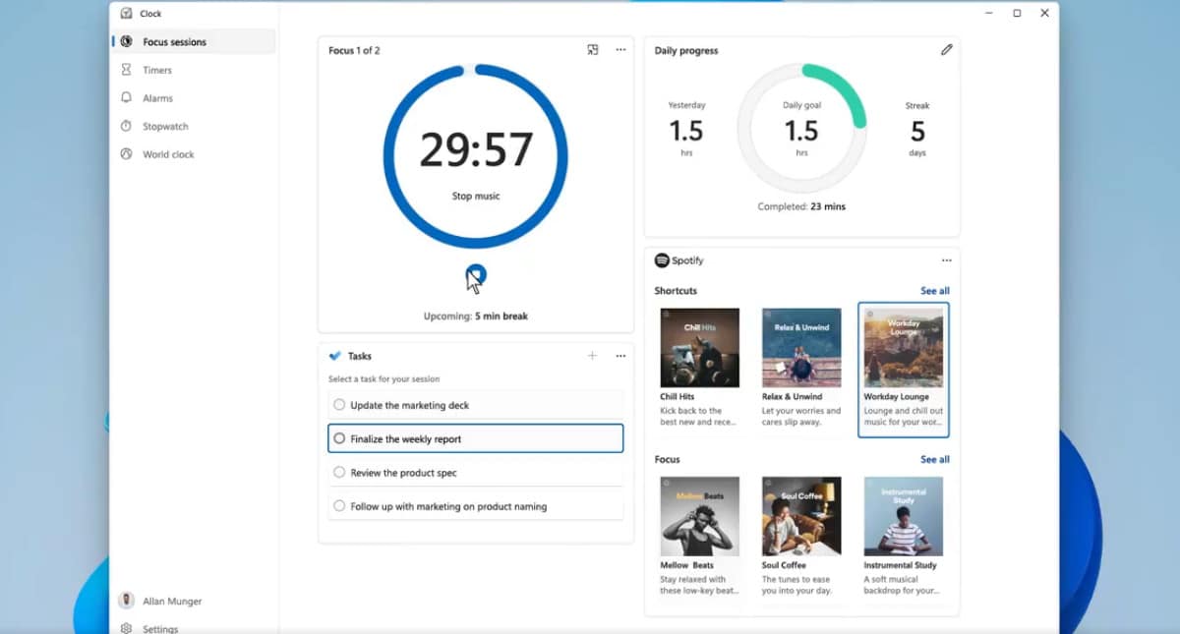Click the Upcoming 5 min break text

click(x=476, y=317)
